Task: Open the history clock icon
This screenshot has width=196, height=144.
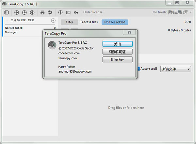Action: pyautogui.click(x=24, y=12)
